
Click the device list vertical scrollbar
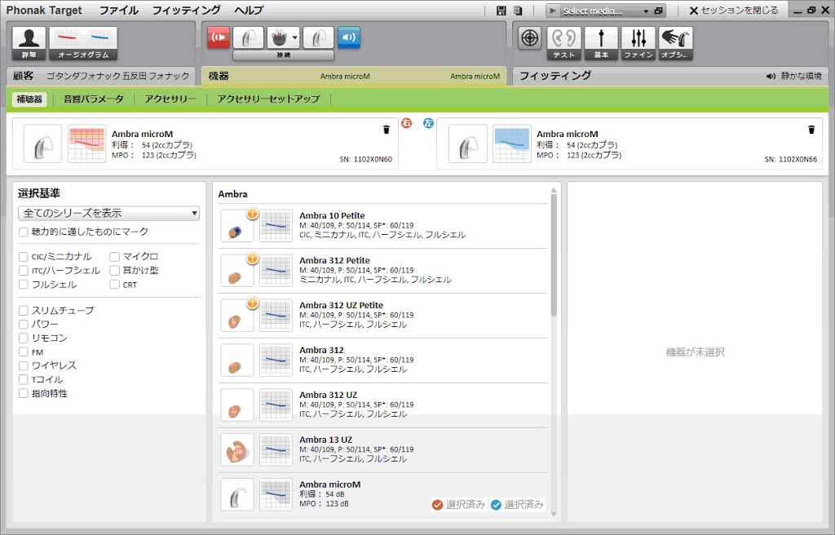[554, 254]
